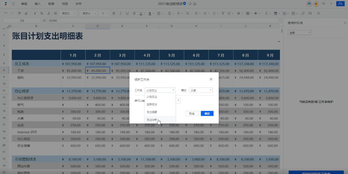The image size is (348, 174).
Task: Open the font color dropdown arrow
Action: (144, 13)
